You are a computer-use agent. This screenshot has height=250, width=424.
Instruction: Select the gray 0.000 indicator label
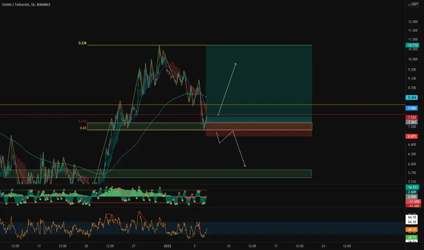click(x=412, y=197)
